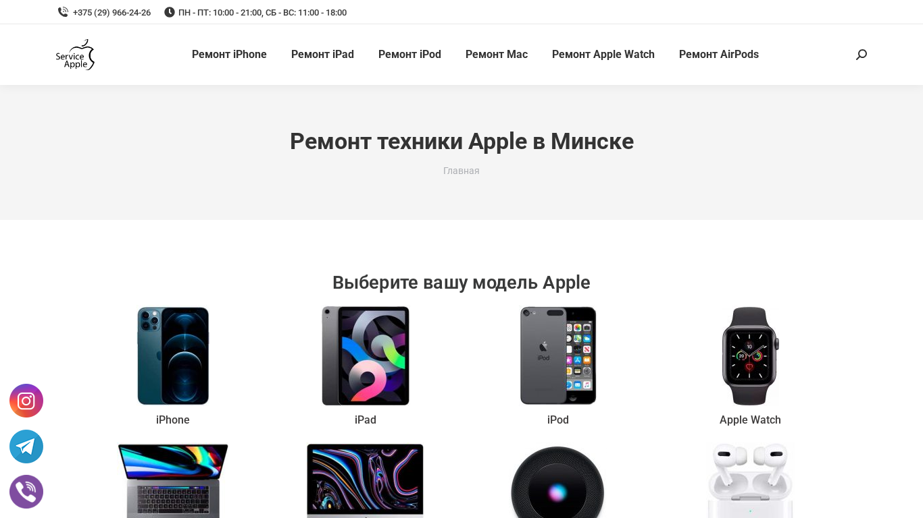Click the Главная breadcrumb link

[x=461, y=171]
